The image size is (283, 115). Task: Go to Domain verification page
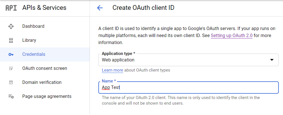click(42, 82)
